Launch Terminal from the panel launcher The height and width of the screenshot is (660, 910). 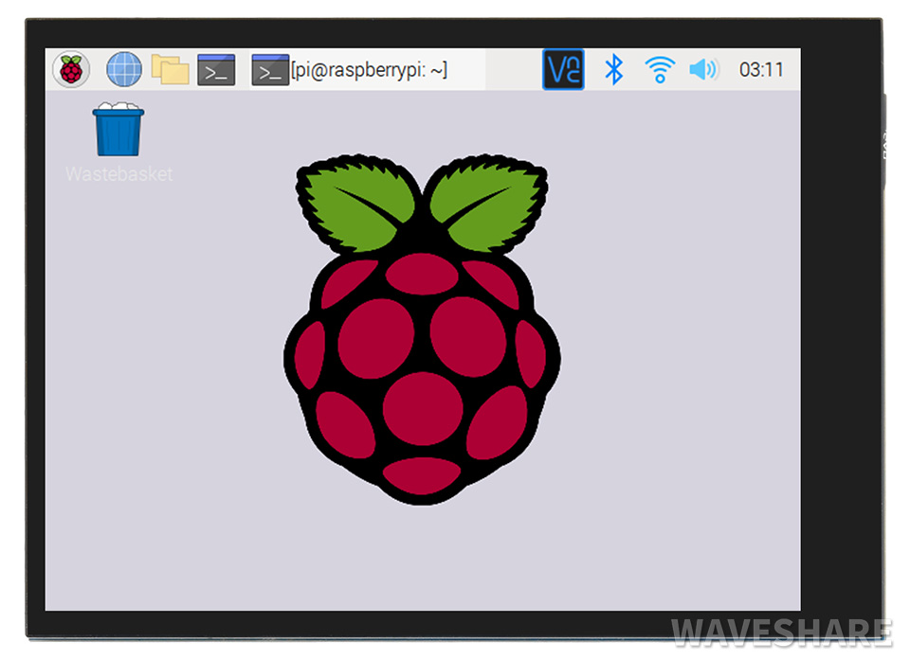tap(216, 69)
